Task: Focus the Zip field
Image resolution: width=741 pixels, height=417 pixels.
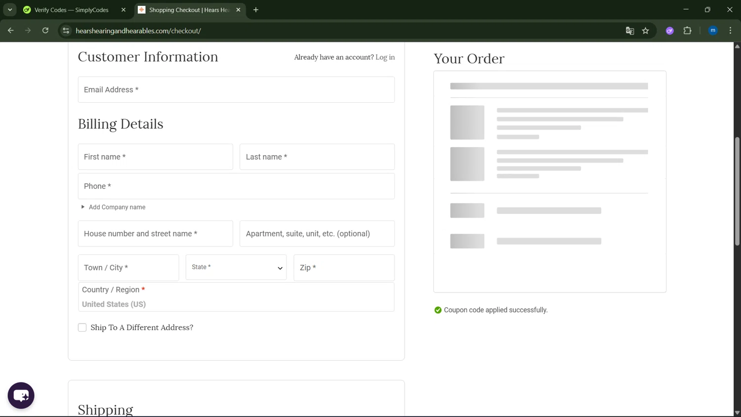Action: point(344,267)
